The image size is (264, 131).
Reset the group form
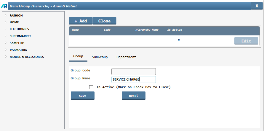coord(133,96)
